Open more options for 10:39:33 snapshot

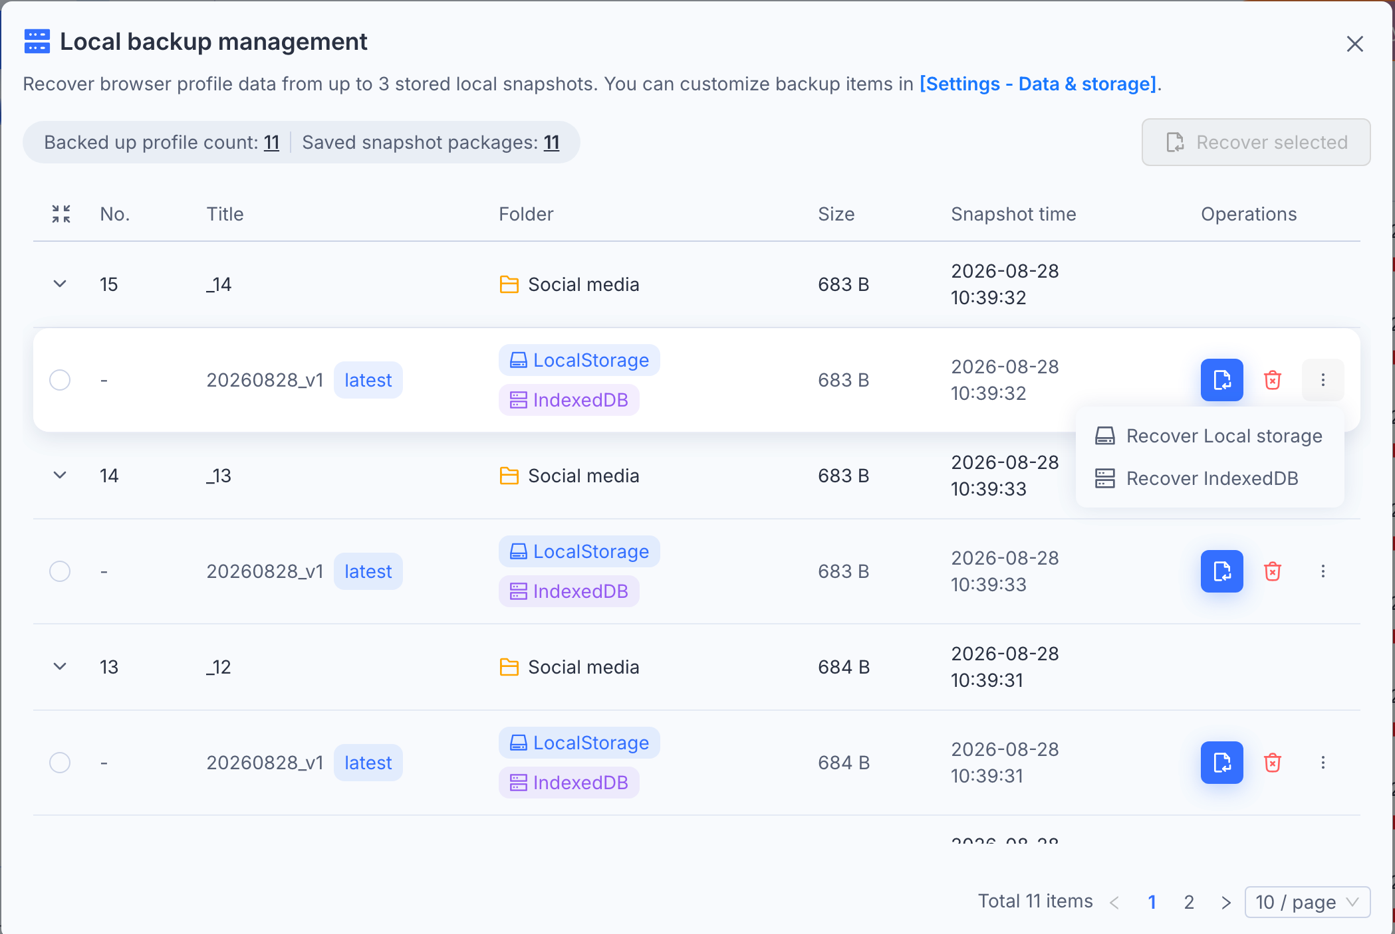coord(1323,571)
